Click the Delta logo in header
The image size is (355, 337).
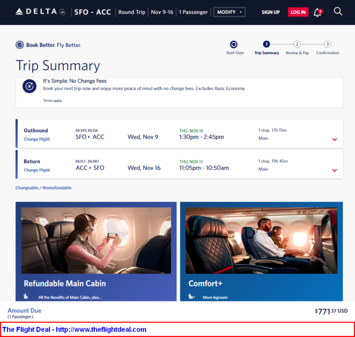tap(40, 12)
